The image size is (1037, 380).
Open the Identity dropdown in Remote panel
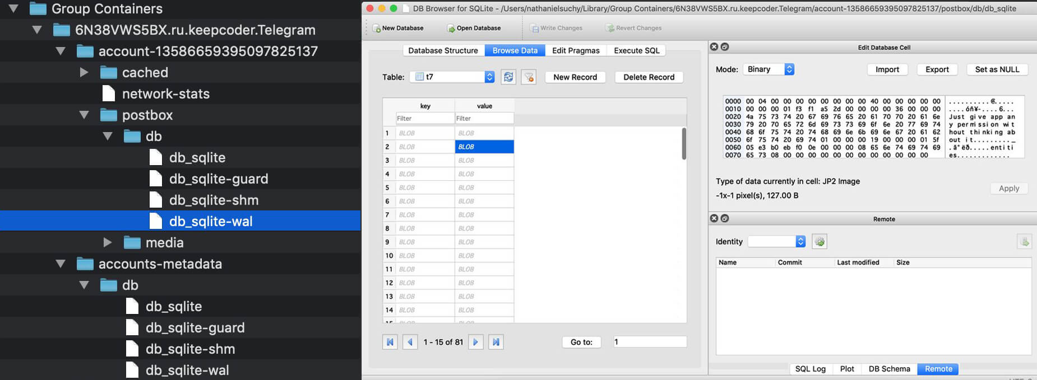[777, 242]
